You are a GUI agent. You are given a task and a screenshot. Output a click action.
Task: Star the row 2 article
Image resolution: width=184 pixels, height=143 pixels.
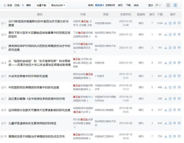[x=175, y=34]
